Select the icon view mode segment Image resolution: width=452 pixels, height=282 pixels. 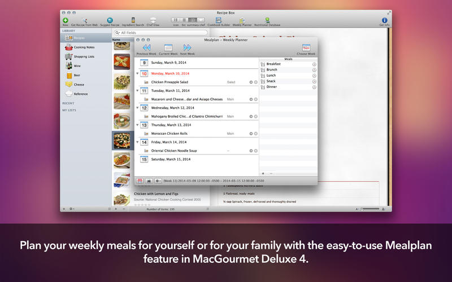[176, 20]
